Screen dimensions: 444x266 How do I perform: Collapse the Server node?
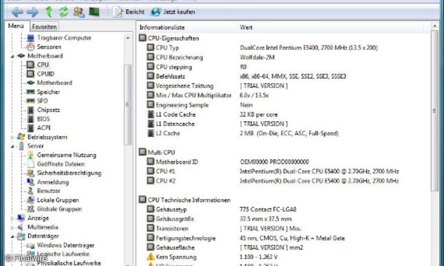(x=13, y=146)
